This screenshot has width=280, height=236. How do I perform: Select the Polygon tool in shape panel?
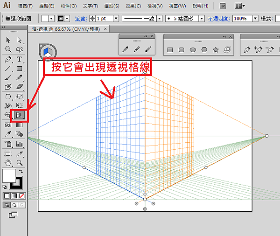204,49
